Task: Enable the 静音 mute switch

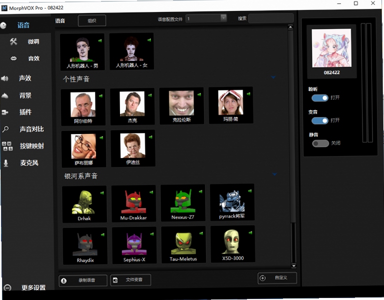Action: [320, 143]
